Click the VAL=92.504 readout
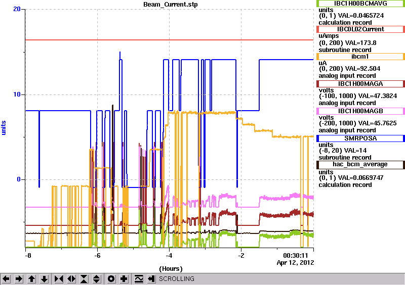This screenshot has width=405, height=285. pyautogui.click(x=360, y=69)
